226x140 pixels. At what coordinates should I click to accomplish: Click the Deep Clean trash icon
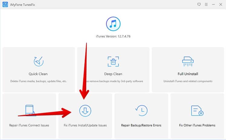click(113, 61)
